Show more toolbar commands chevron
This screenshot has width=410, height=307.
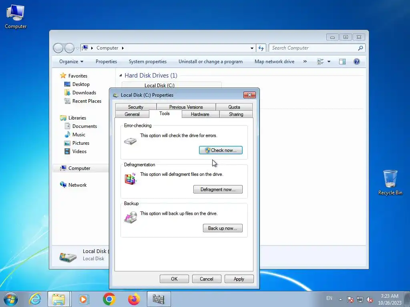(x=305, y=62)
